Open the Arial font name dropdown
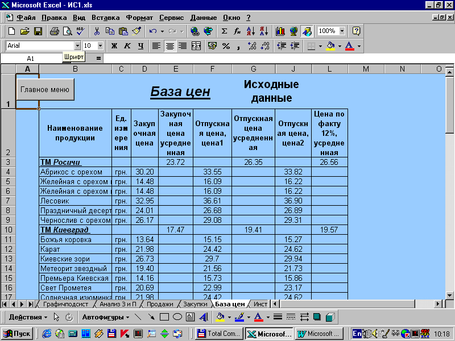455x341 pixels. click(77, 46)
